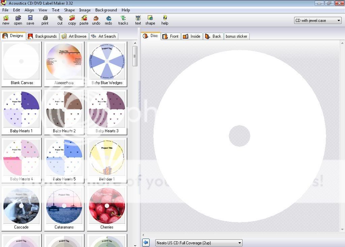Cut the selected element
The width and height of the screenshot is (345, 247).
click(60, 20)
